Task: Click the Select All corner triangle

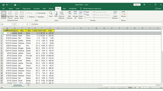Action: [x=2, y=28]
